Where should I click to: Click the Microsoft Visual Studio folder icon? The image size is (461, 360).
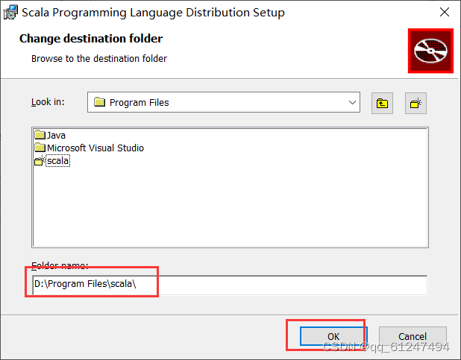[x=40, y=148]
